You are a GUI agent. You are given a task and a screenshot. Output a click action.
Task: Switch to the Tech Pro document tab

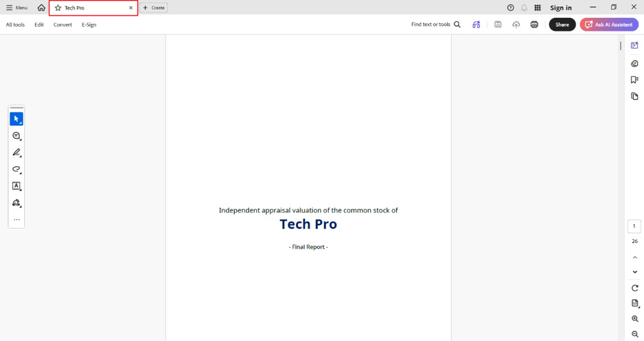[93, 8]
